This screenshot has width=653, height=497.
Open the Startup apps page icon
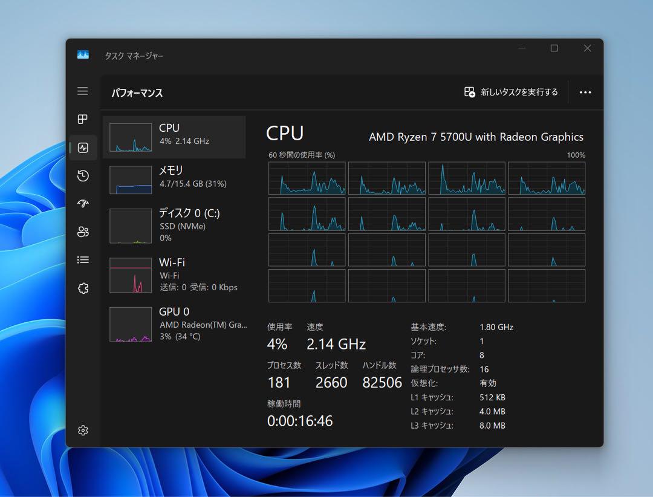pyautogui.click(x=83, y=204)
